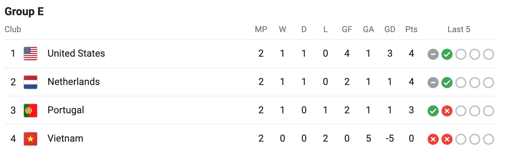Click Vietnam's first red loss icon
Viewport: 508px width, 161px height.
[x=433, y=139]
